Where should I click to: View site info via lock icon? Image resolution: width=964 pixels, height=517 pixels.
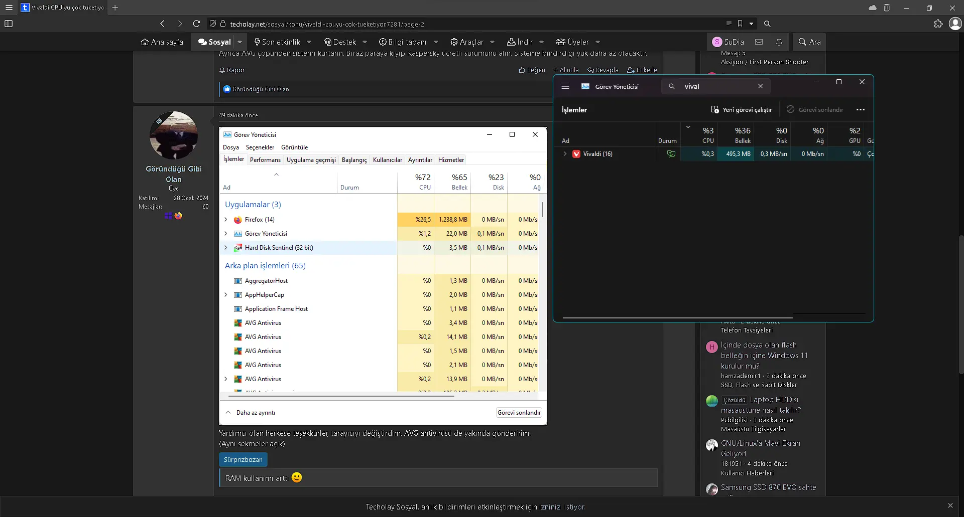click(x=223, y=24)
